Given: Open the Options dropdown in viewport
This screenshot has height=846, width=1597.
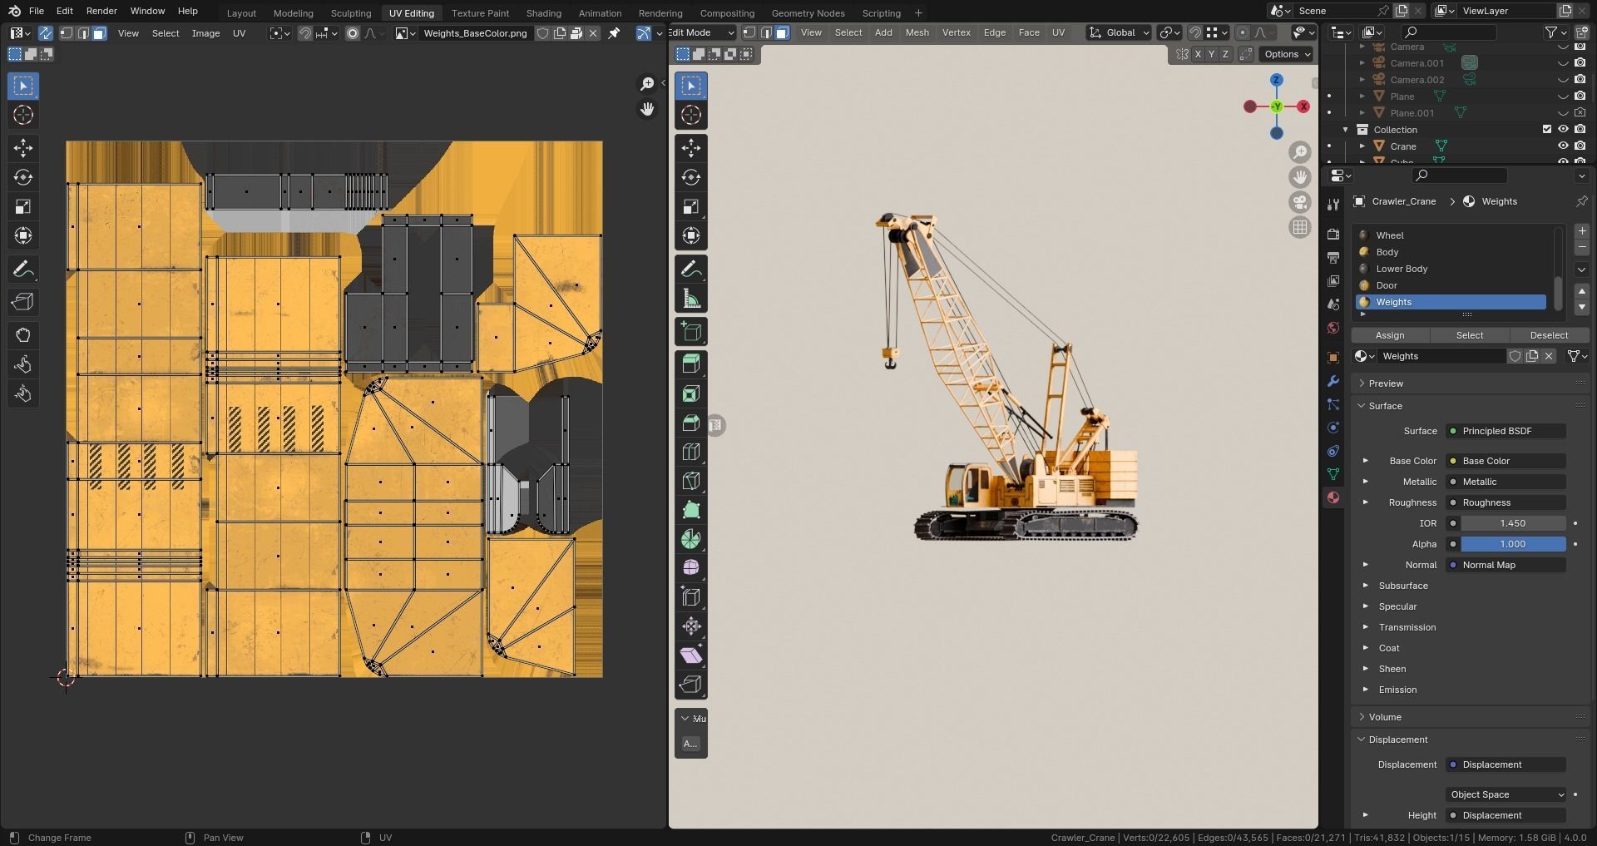Looking at the screenshot, I should (x=1287, y=54).
